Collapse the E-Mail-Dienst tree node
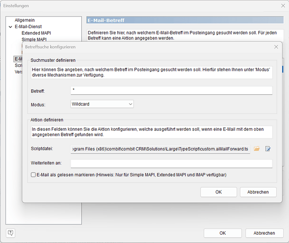The width and height of the screenshot is (289, 243). 11,27
